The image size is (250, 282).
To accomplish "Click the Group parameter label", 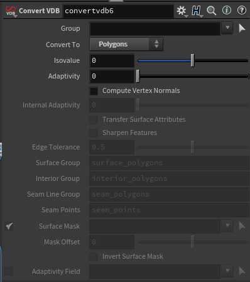I will point(70,28).
